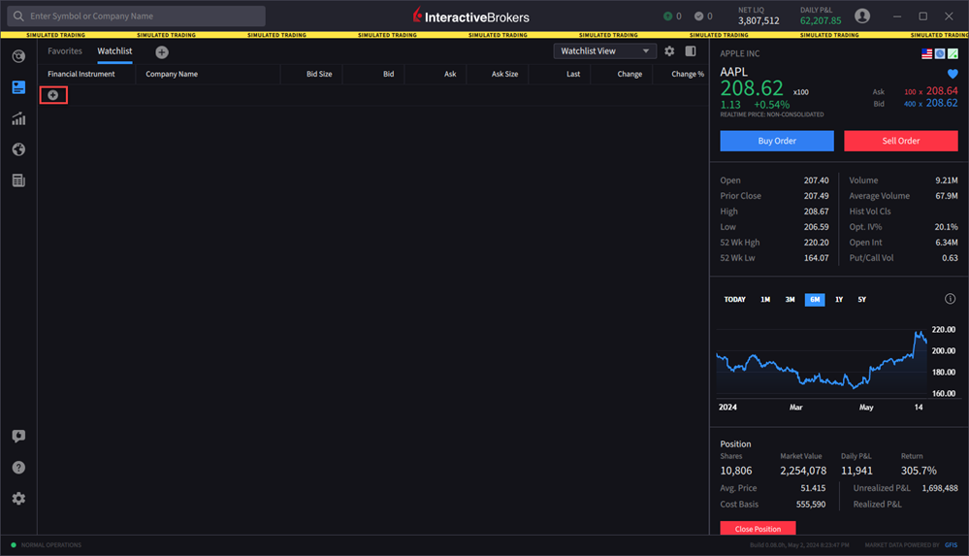
Task: Sort by Company Name column
Action: click(172, 74)
